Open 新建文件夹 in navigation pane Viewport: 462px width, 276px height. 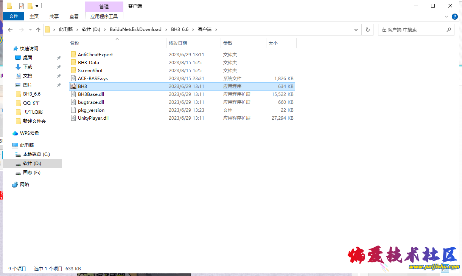pyautogui.click(x=34, y=121)
